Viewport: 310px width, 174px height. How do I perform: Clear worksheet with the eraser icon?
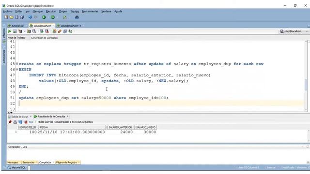pos(60,31)
